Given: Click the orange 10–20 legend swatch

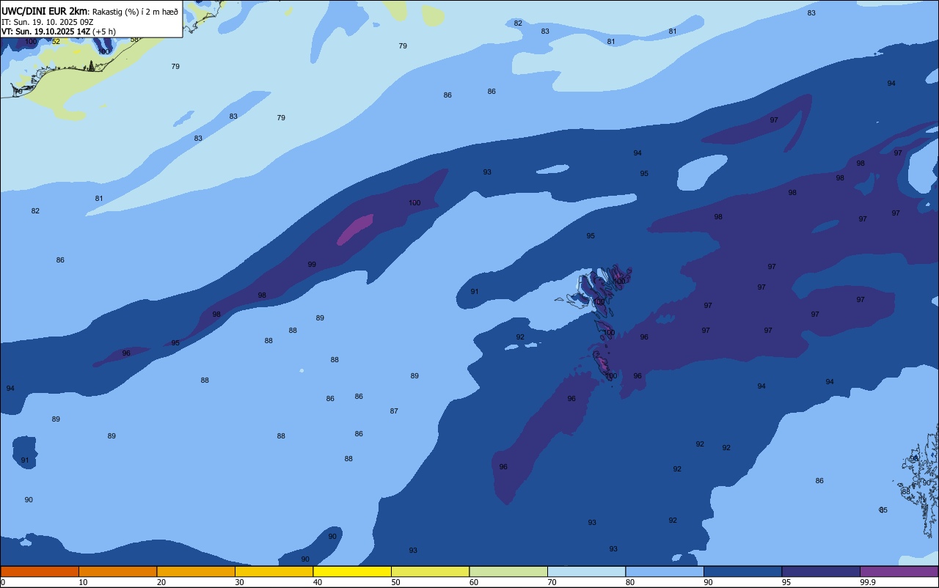Looking at the screenshot, I should point(117,571).
